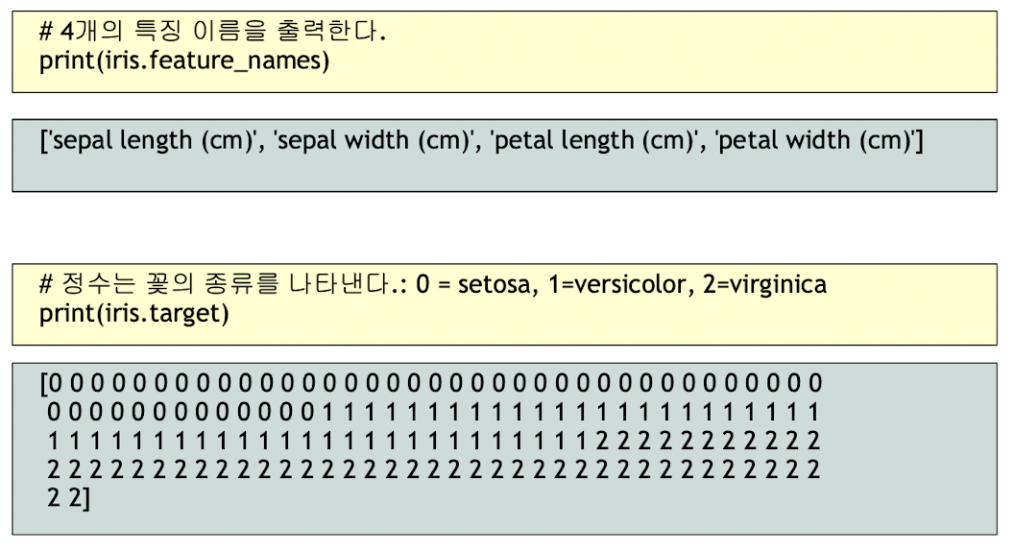Click '1=versicolor' in the comment
Viewport: 1014px width, 551px height.
[x=616, y=284]
